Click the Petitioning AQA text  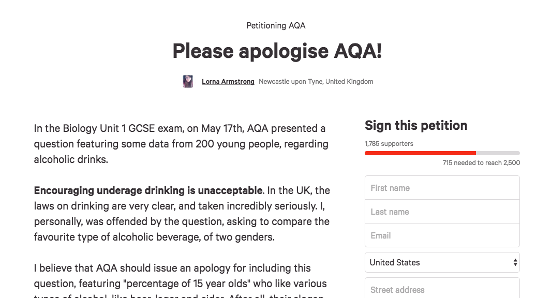click(276, 26)
